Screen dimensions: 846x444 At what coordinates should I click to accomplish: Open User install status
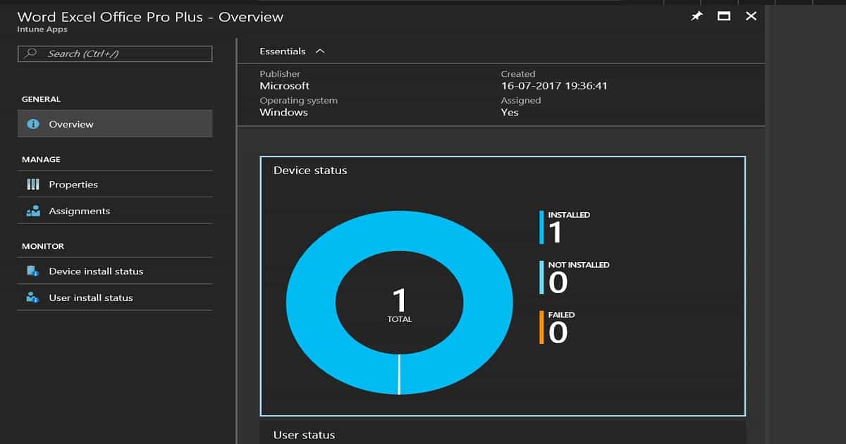pyautogui.click(x=115, y=297)
